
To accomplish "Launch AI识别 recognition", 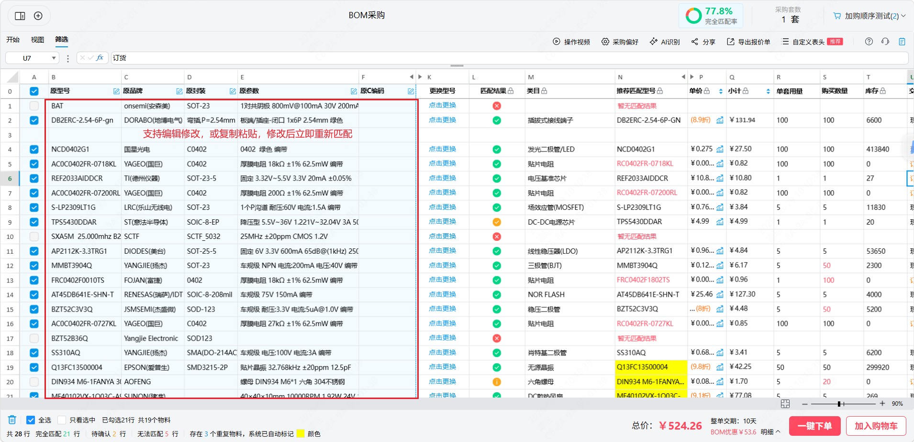I will click(664, 42).
